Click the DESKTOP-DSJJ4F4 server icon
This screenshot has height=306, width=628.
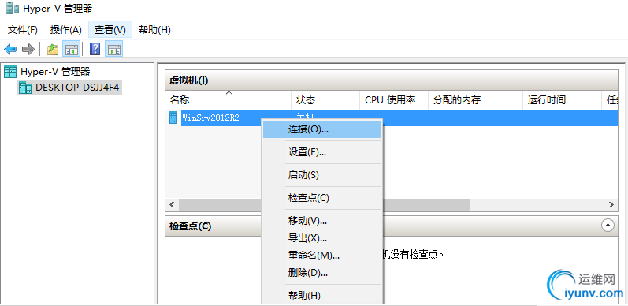[25, 88]
